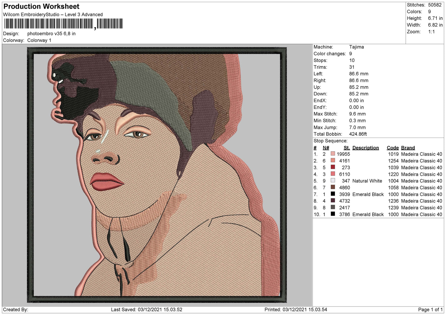Click the barcode under the worksheet title
446x315 pixels.
click(63, 24)
